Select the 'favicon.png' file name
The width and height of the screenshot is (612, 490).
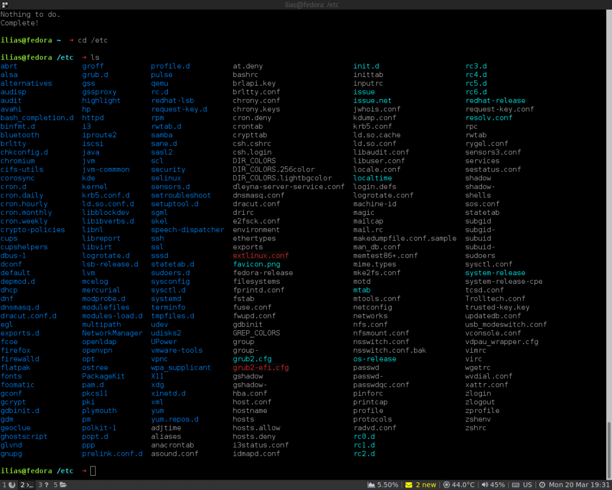(x=257, y=264)
